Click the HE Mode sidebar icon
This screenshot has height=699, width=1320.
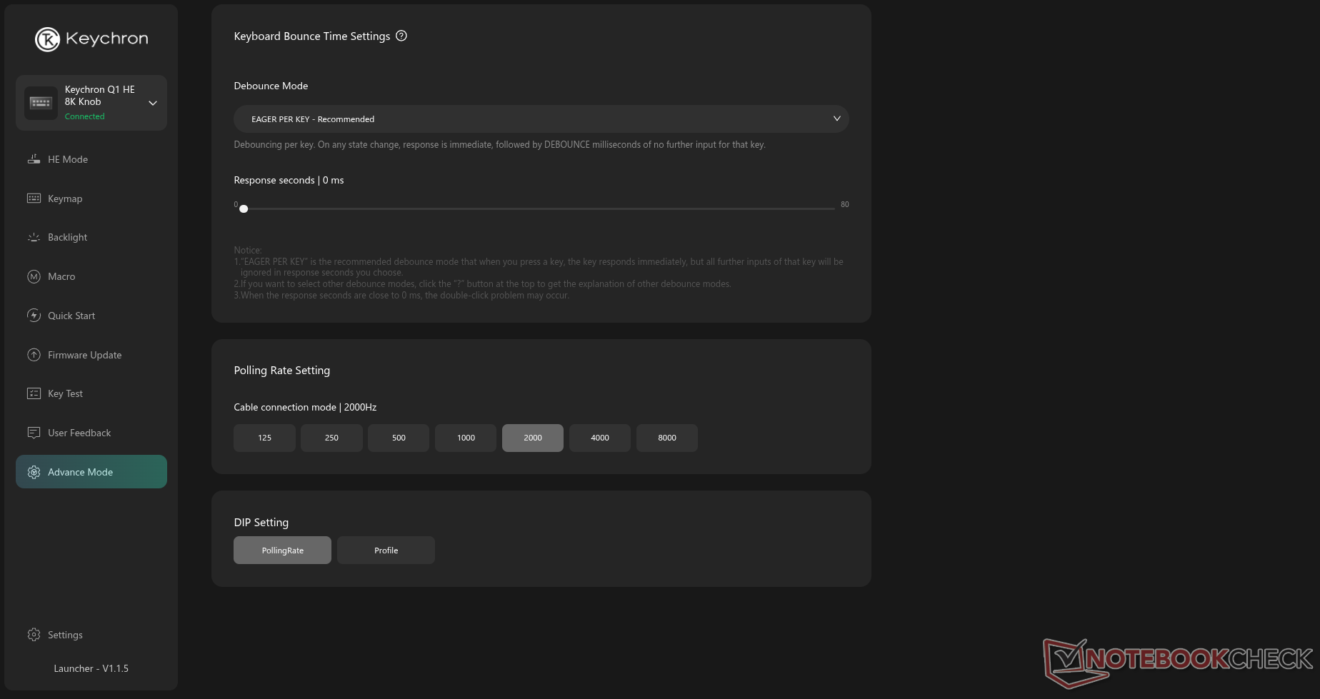coord(34,159)
